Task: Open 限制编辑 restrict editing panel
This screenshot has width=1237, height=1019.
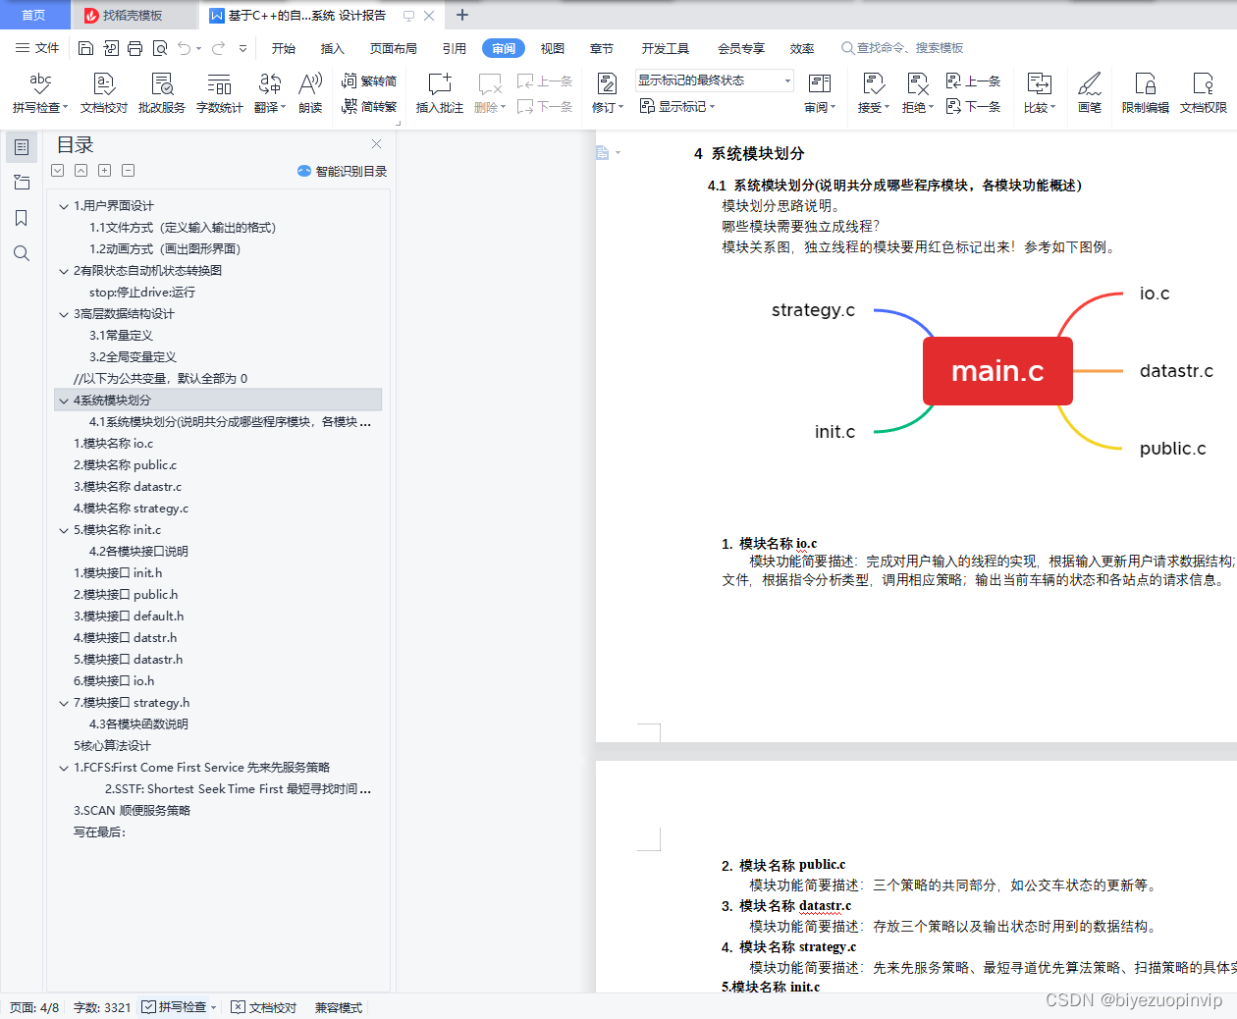Action: (x=1143, y=93)
